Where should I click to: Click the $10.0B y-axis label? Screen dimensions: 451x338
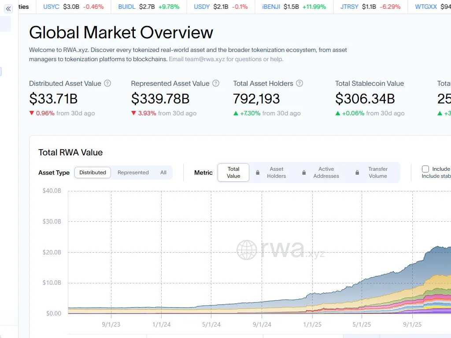coord(52,283)
